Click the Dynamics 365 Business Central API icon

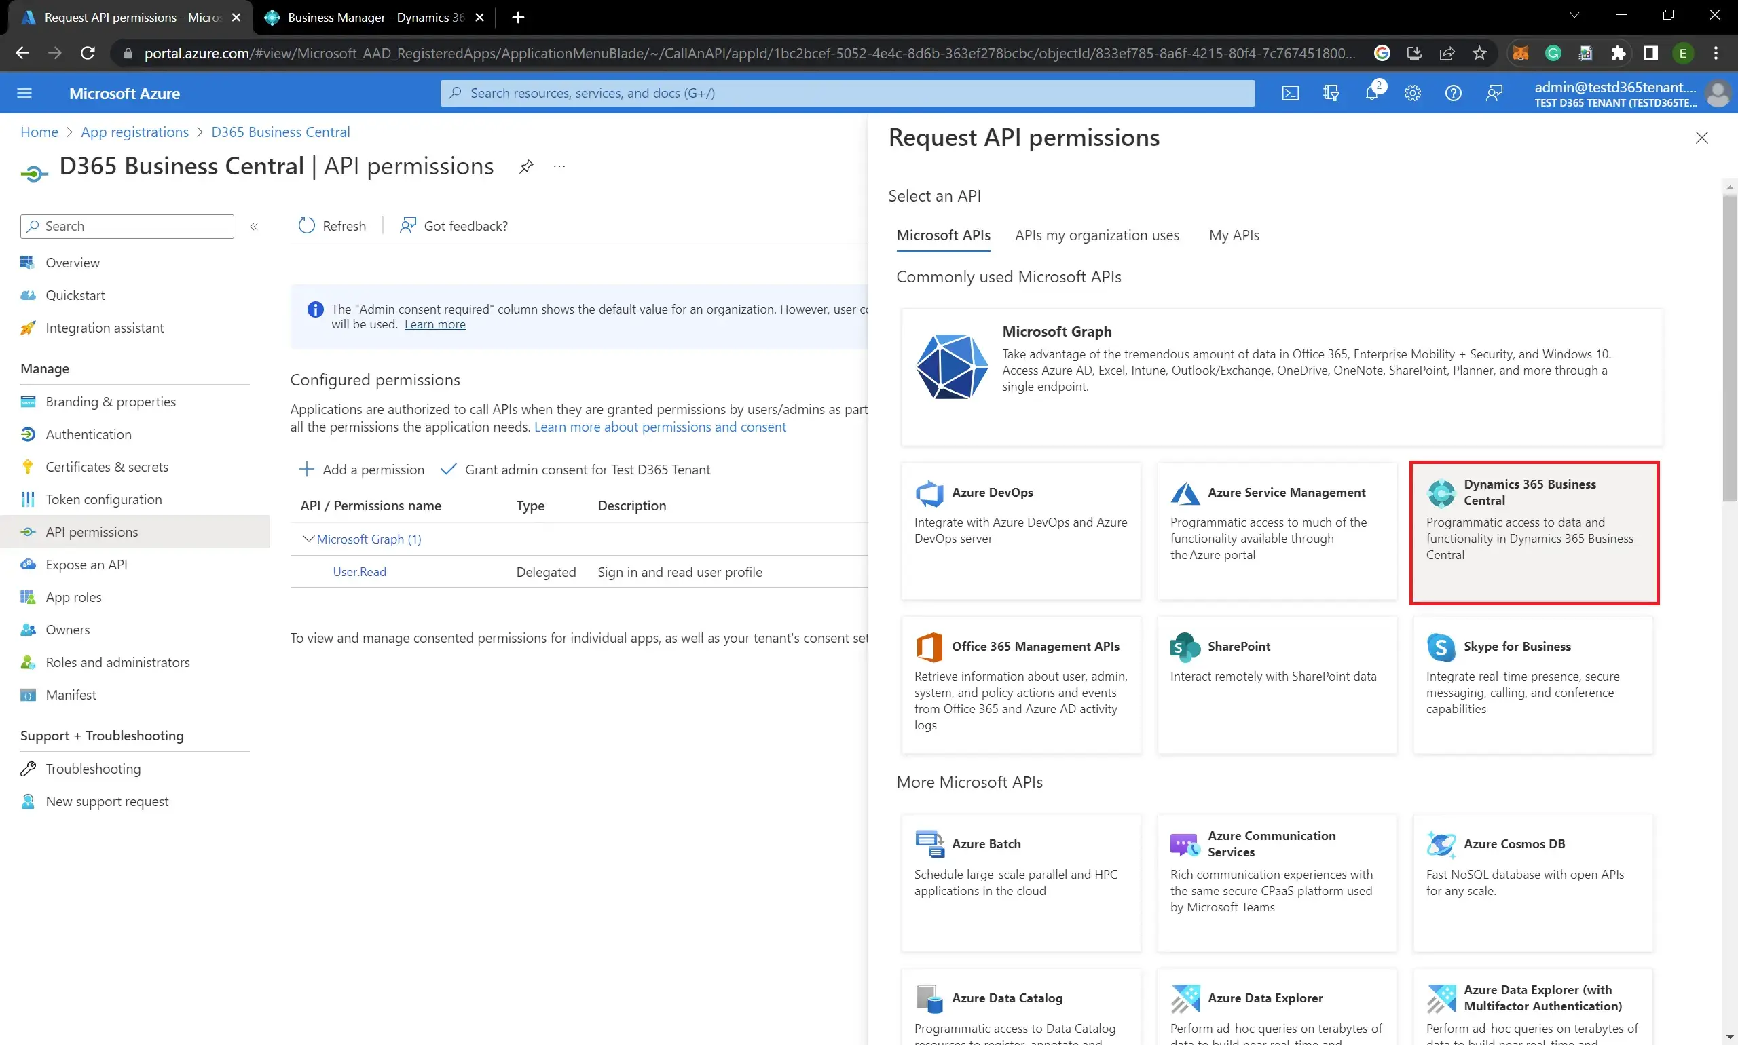(x=1440, y=491)
